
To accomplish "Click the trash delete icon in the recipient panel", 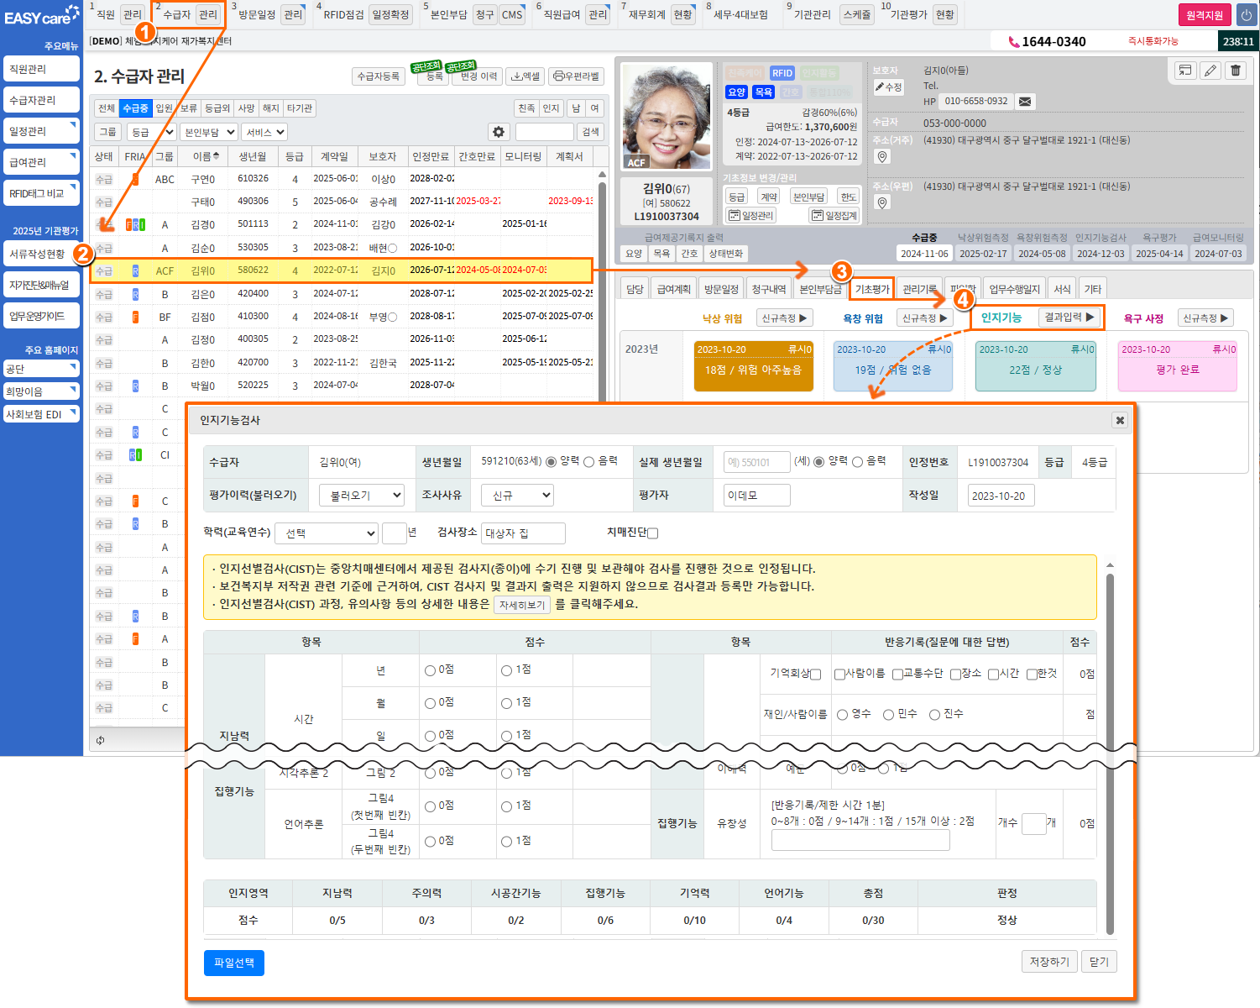I will [x=1236, y=71].
